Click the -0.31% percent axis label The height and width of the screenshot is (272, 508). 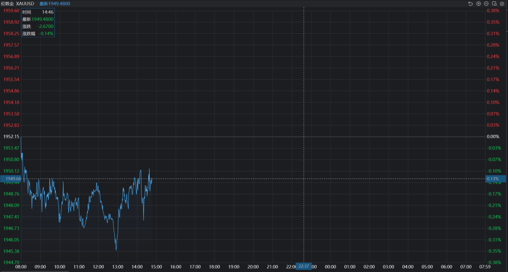[494, 240]
